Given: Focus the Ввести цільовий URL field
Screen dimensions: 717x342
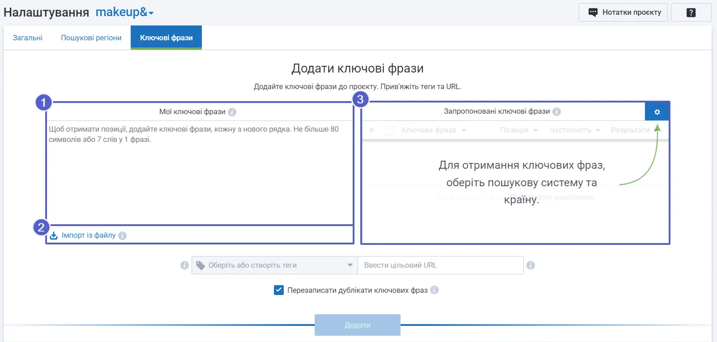Looking at the screenshot, I should 440,265.
